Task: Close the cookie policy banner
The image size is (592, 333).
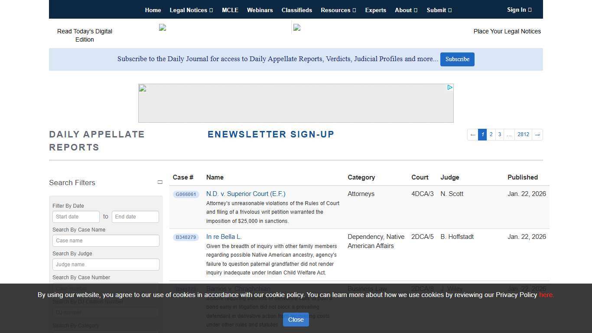Action: [x=296, y=320]
